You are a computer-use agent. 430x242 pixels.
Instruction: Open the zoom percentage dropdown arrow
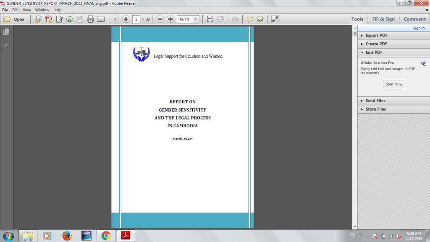[x=196, y=19]
